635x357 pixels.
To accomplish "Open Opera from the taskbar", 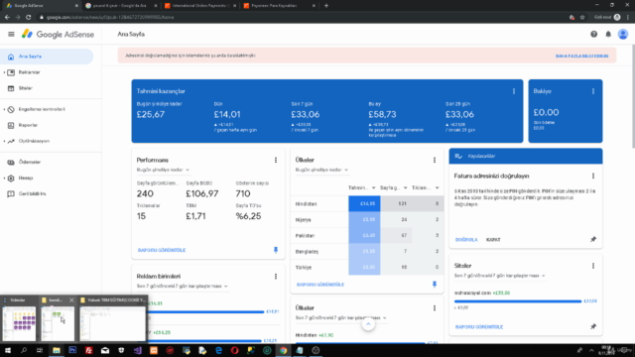I will pyautogui.click(x=234, y=350).
